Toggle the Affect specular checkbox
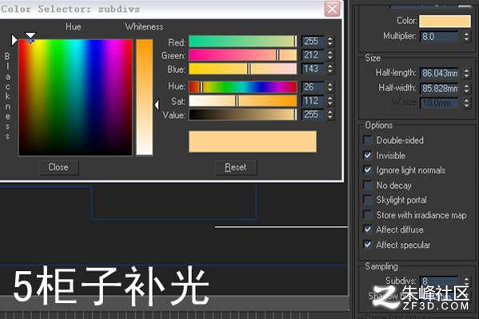Screen dimensions: 479x319 coord(368,245)
